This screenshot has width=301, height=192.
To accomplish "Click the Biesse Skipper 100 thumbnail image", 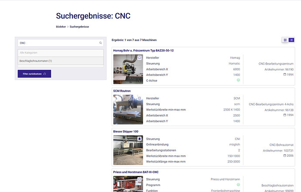I will click(128, 150).
